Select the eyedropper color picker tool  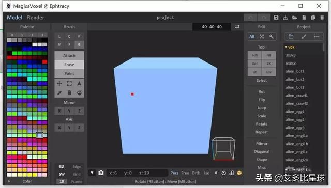point(59,93)
